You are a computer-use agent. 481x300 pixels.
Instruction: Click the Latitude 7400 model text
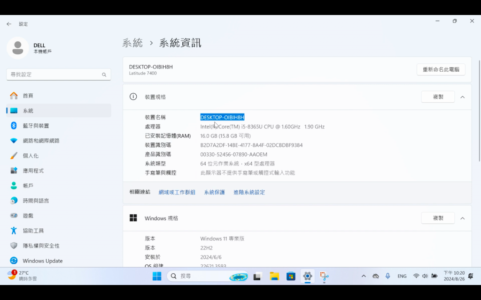point(143,73)
